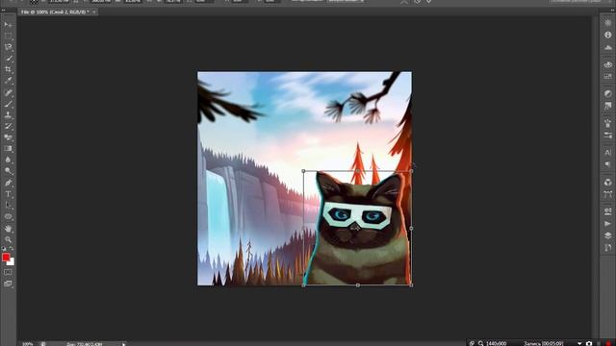Switch to the File @ 100% document tab

tap(55, 12)
